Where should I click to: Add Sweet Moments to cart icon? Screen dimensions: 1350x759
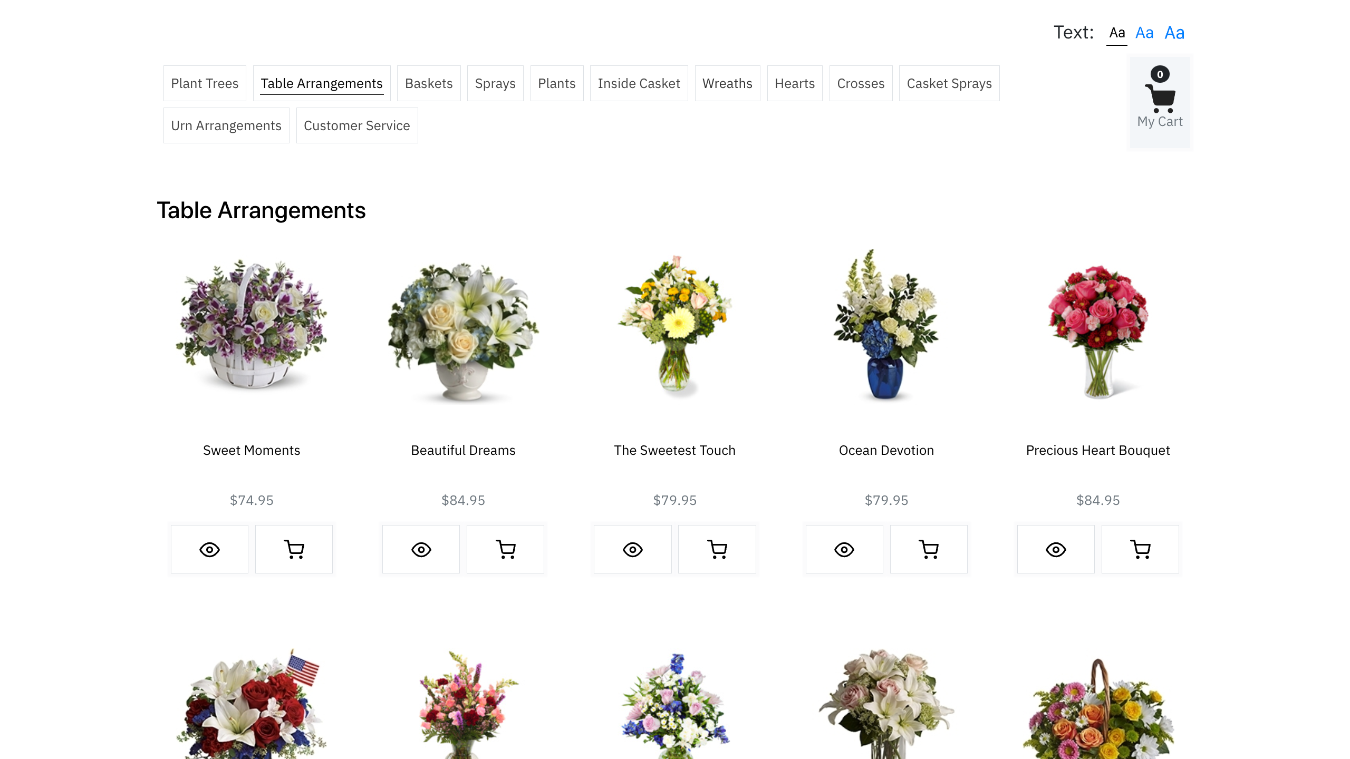[294, 549]
